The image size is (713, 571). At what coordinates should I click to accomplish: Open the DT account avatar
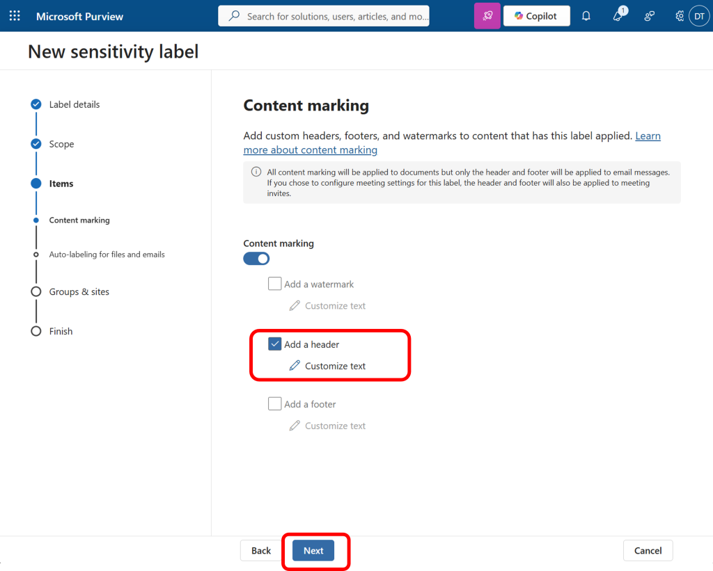pyautogui.click(x=699, y=17)
